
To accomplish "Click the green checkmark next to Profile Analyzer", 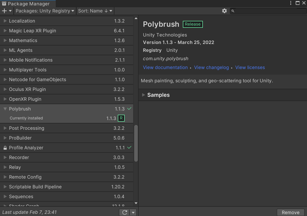I will coord(129,147).
